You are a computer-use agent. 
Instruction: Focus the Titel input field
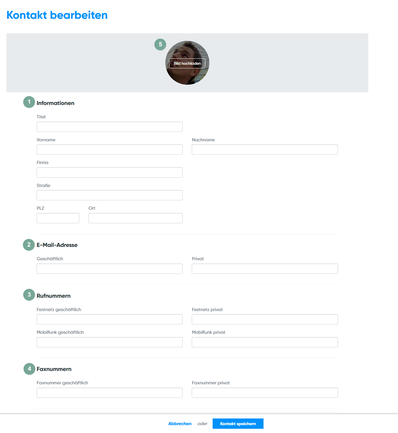pyautogui.click(x=109, y=127)
